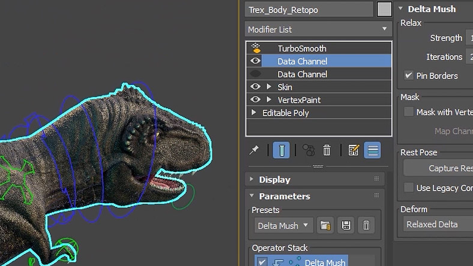Click the show-as-list icon button
This screenshot has height=266, width=473.
click(373, 150)
